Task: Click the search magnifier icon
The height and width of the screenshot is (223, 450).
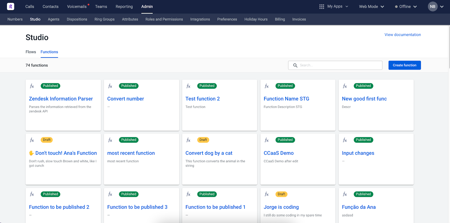Action: tap(295, 65)
